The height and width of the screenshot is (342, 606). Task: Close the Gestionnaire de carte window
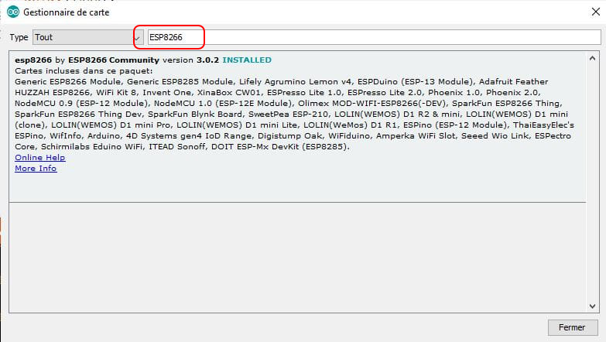tap(596, 12)
